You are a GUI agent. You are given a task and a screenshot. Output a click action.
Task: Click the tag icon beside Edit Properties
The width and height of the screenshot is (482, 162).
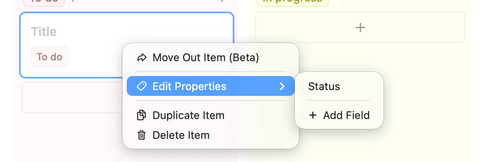[141, 86]
